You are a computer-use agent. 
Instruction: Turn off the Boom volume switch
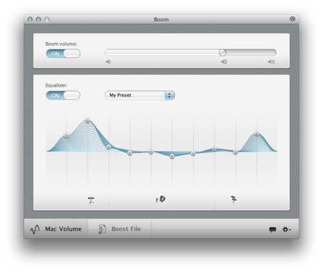[x=63, y=54]
